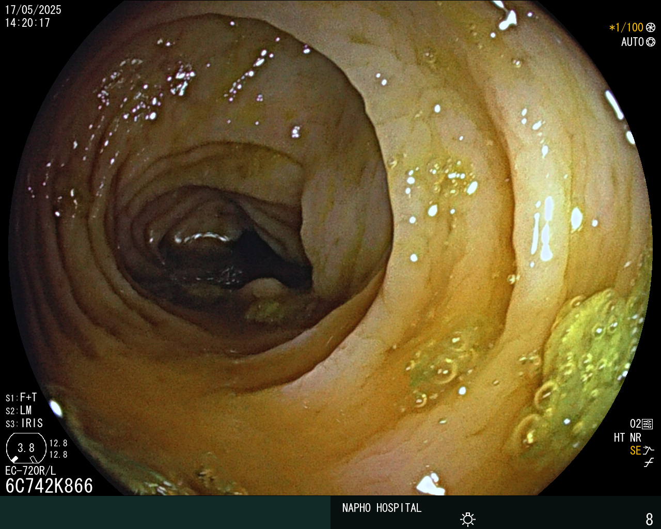The height and width of the screenshot is (529, 661).
Task: Click the shutter speed icon beside *1/100
Action: coord(651,27)
